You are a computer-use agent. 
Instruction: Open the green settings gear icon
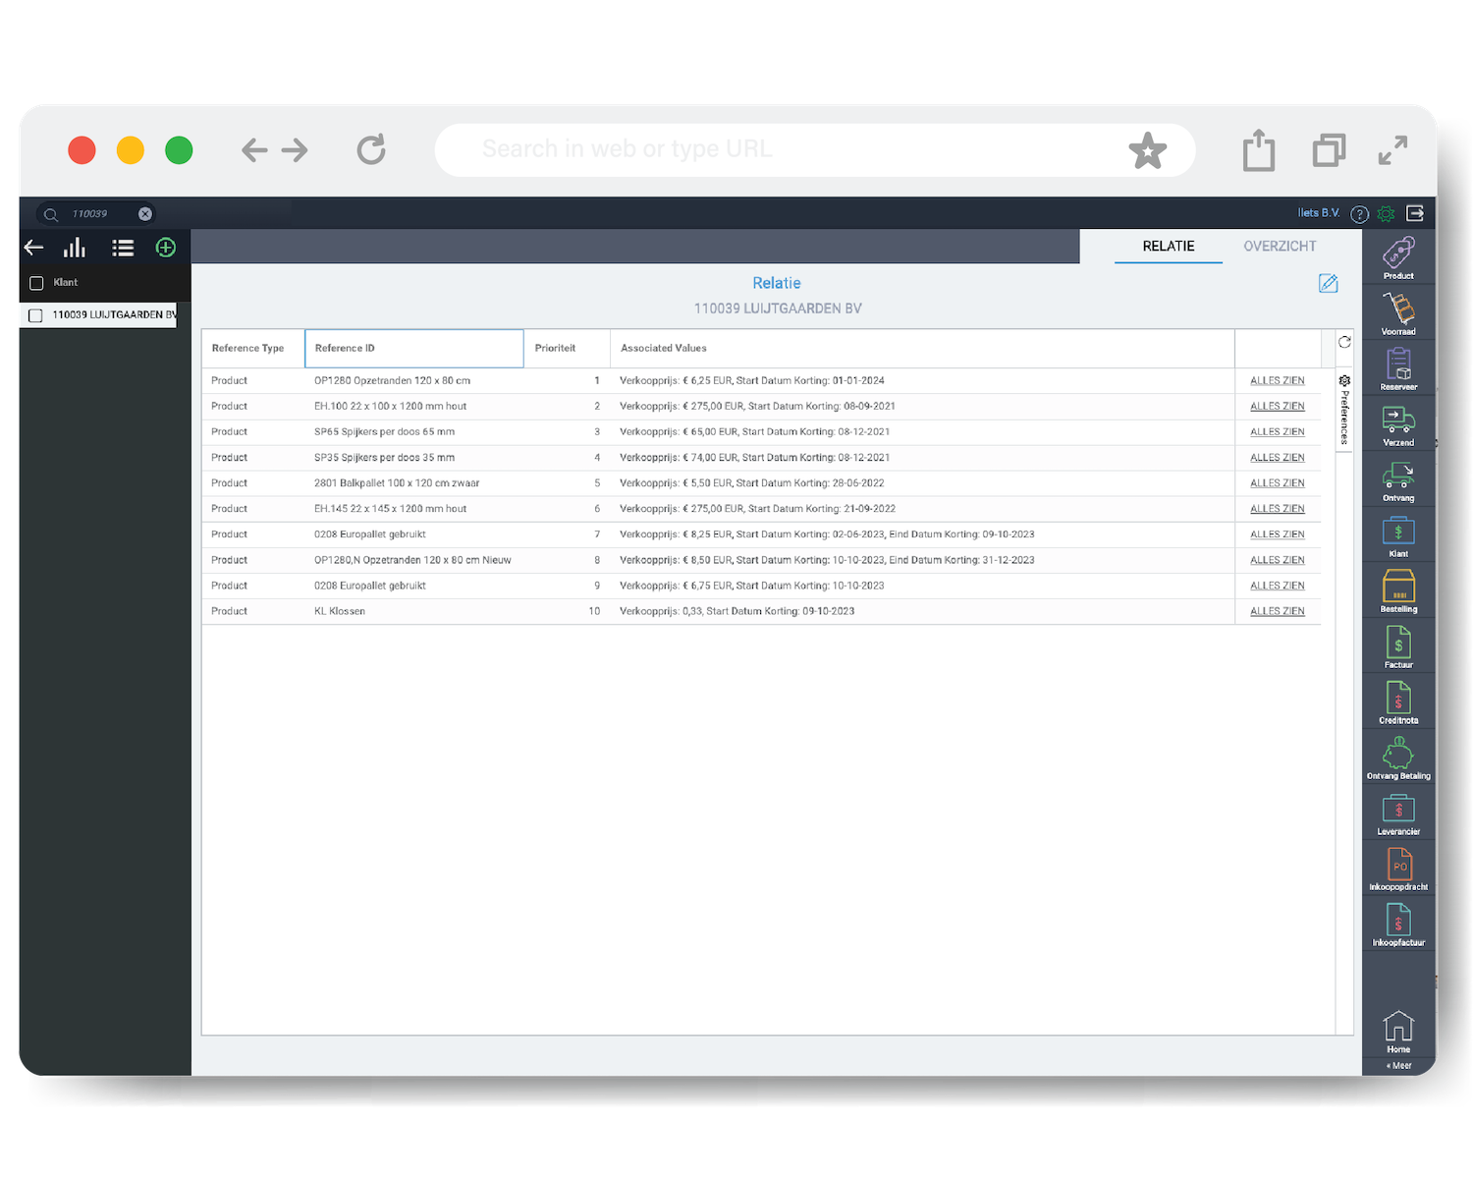coord(1386,214)
